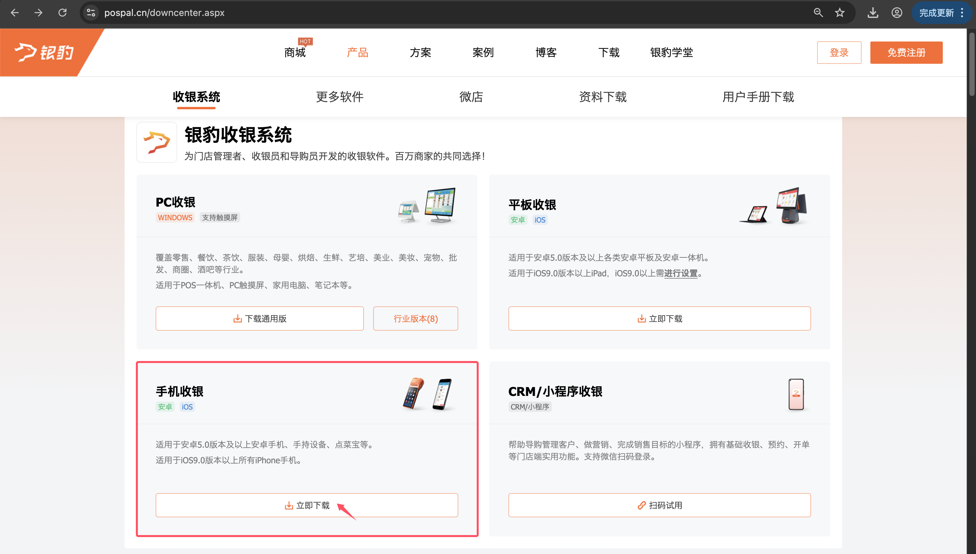Go back with the browser back arrow
The width and height of the screenshot is (976, 554).
click(x=15, y=13)
